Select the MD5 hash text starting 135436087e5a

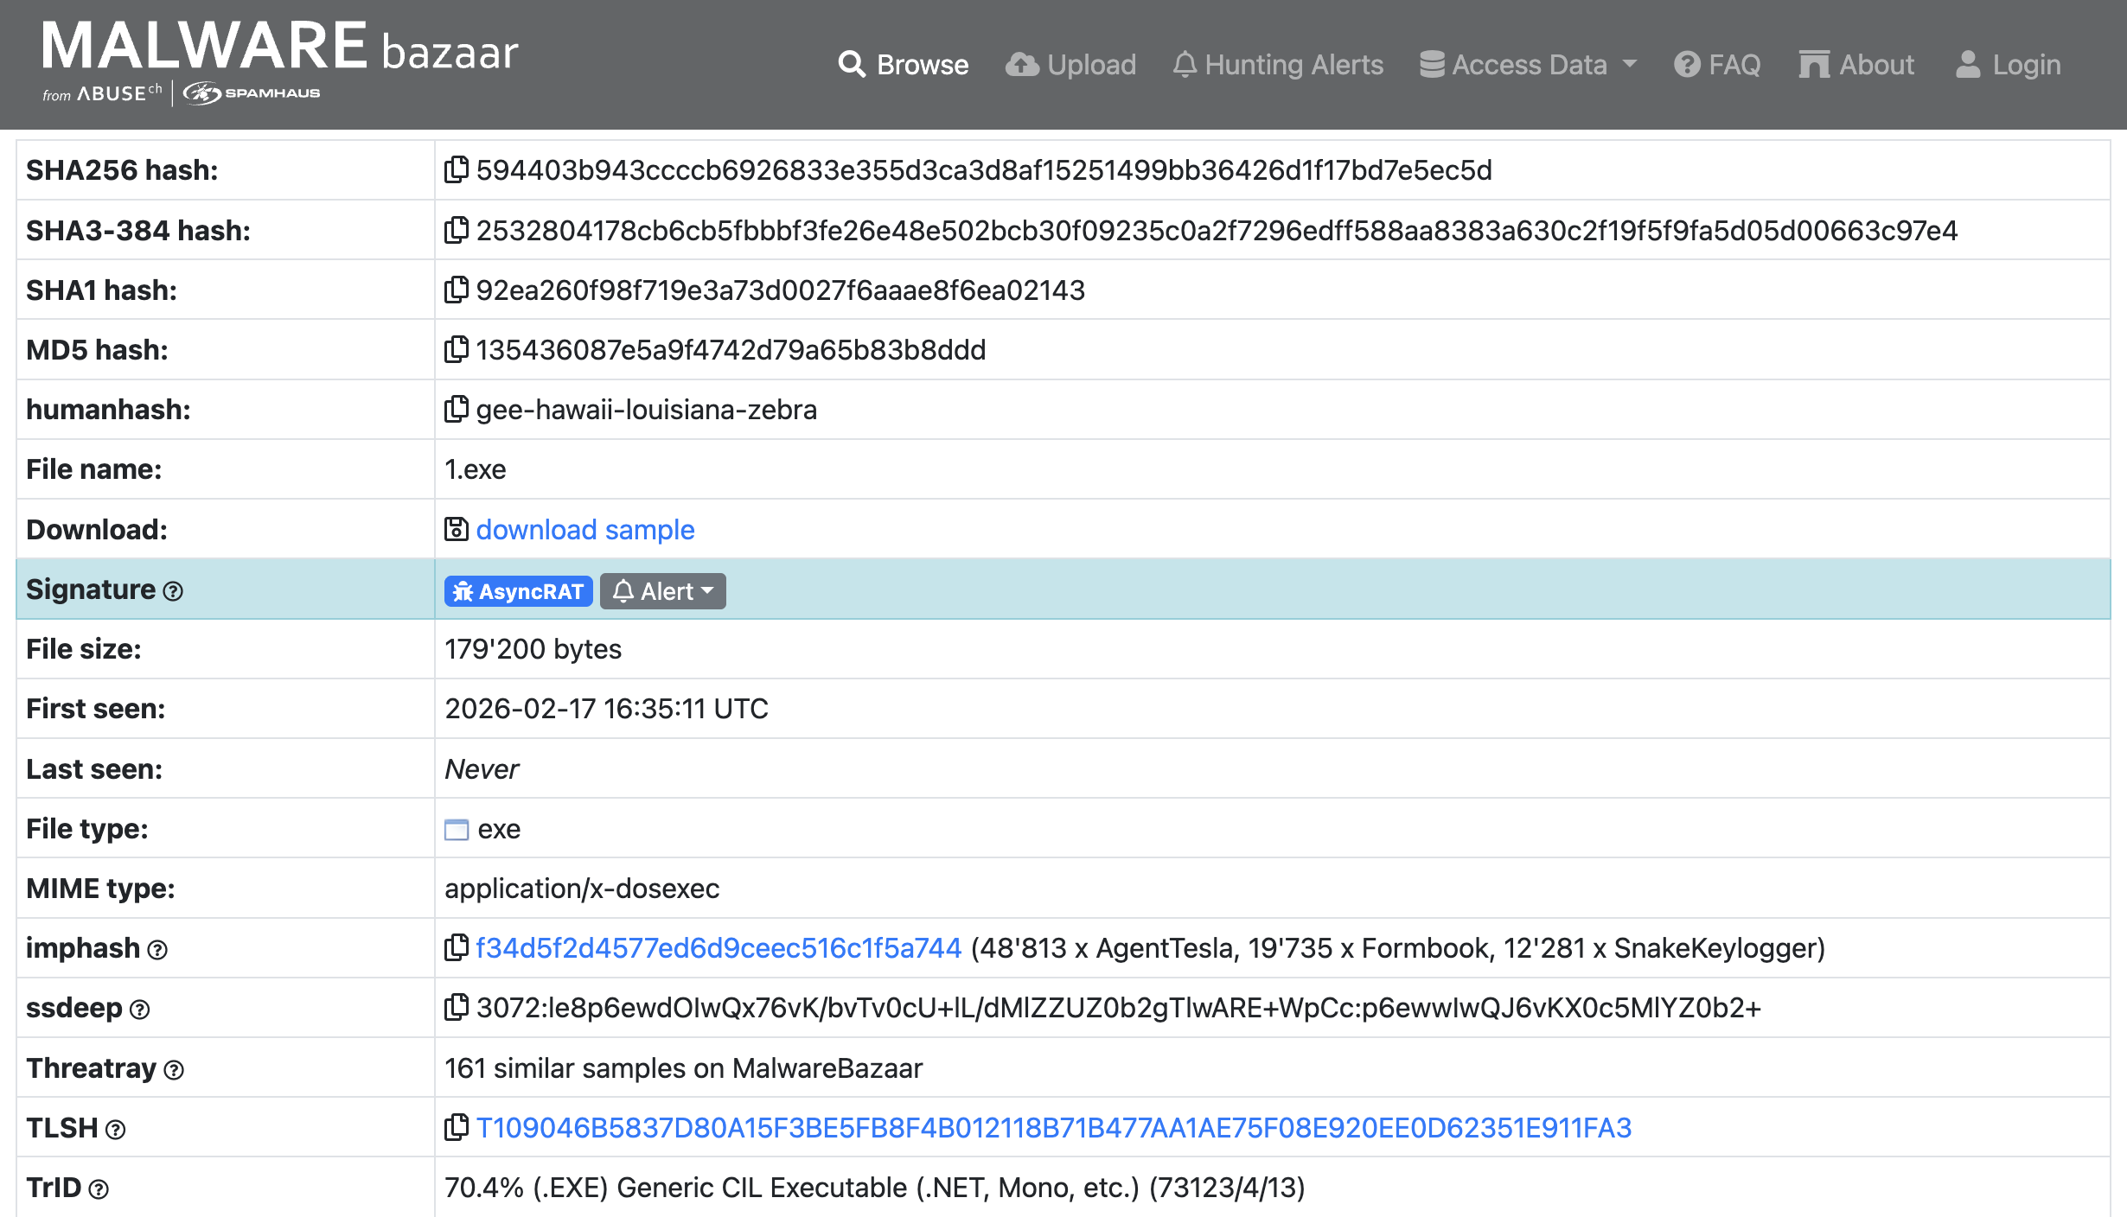tap(731, 349)
